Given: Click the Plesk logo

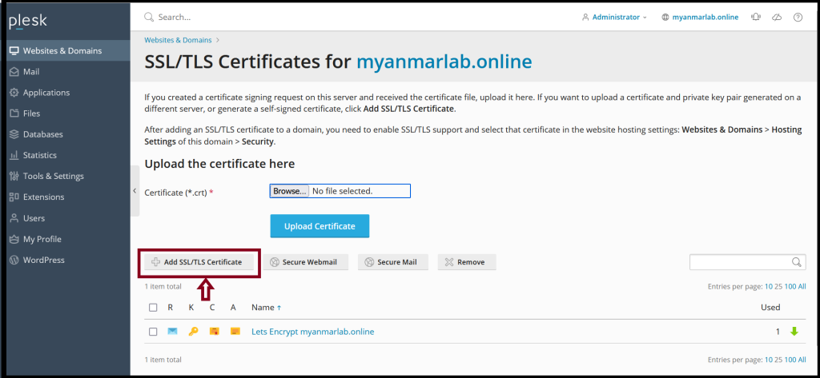Looking at the screenshot, I should coord(28,22).
